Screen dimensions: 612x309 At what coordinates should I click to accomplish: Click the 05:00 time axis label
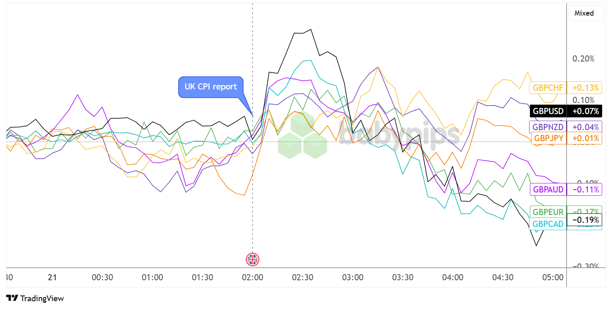pyautogui.click(x=553, y=277)
